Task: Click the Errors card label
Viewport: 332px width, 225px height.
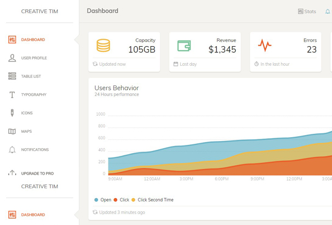Action: [310, 40]
